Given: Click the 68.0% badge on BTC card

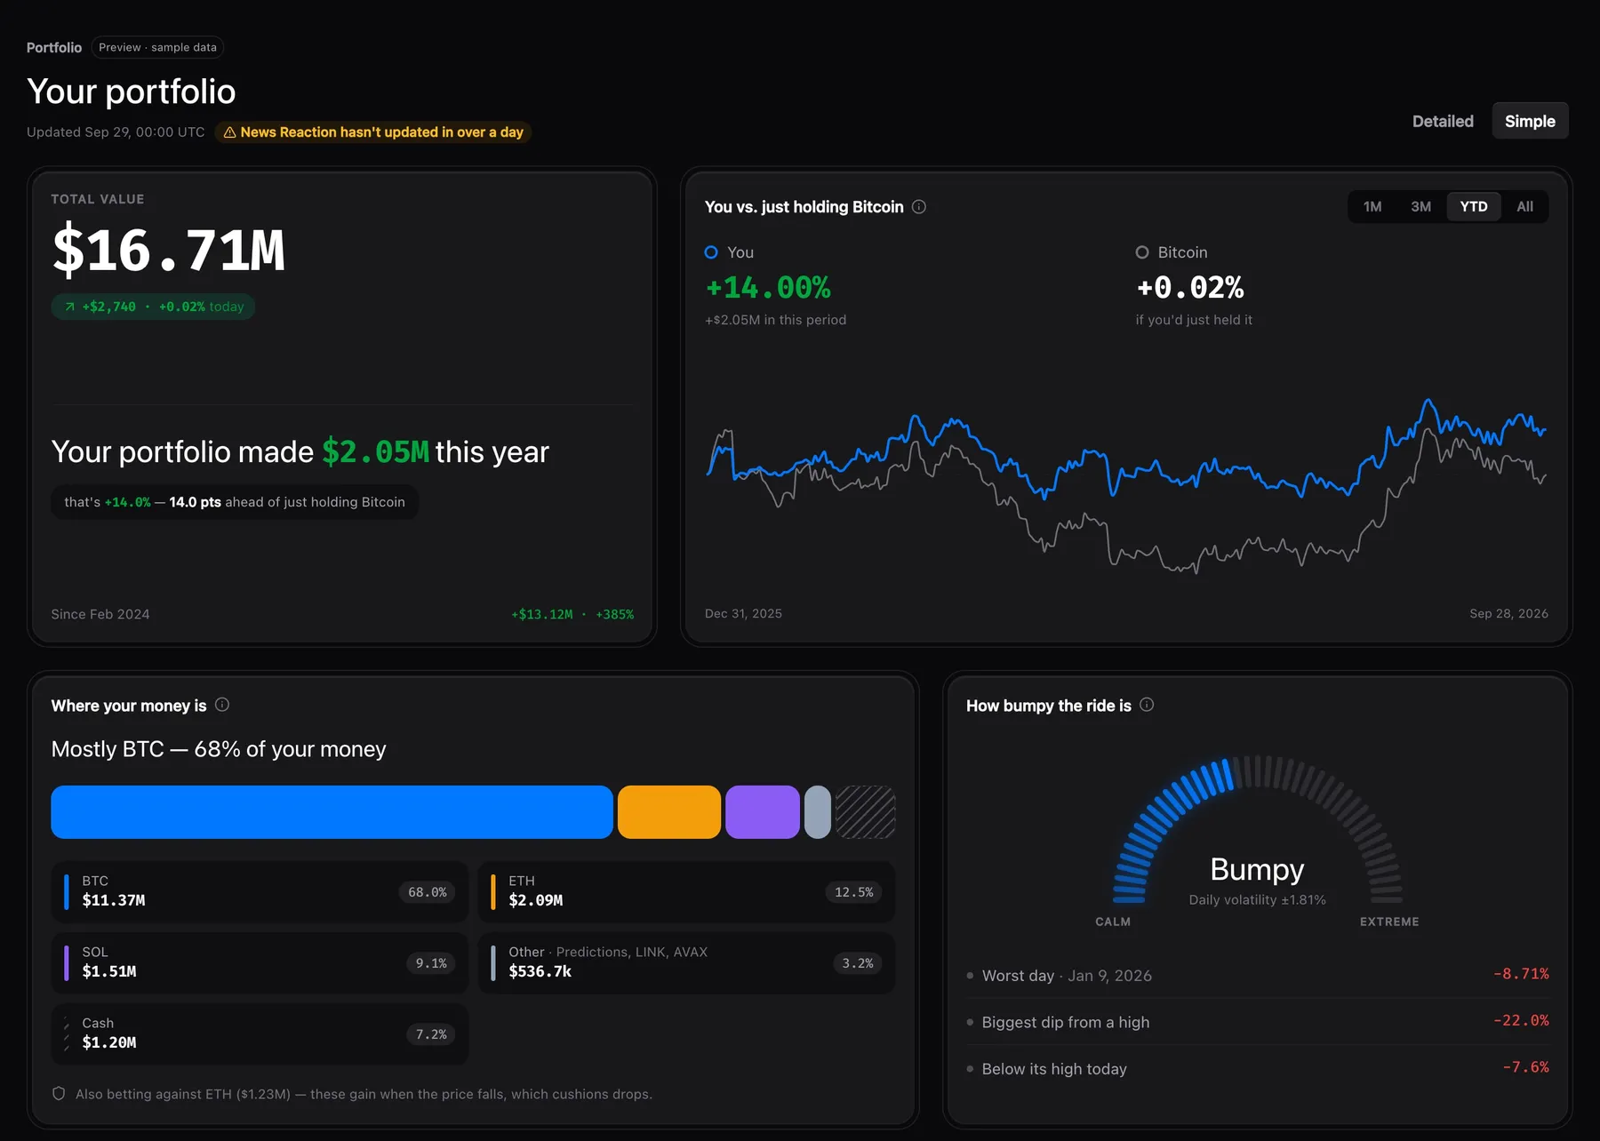Looking at the screenshot, I should (x=428, y=892).
